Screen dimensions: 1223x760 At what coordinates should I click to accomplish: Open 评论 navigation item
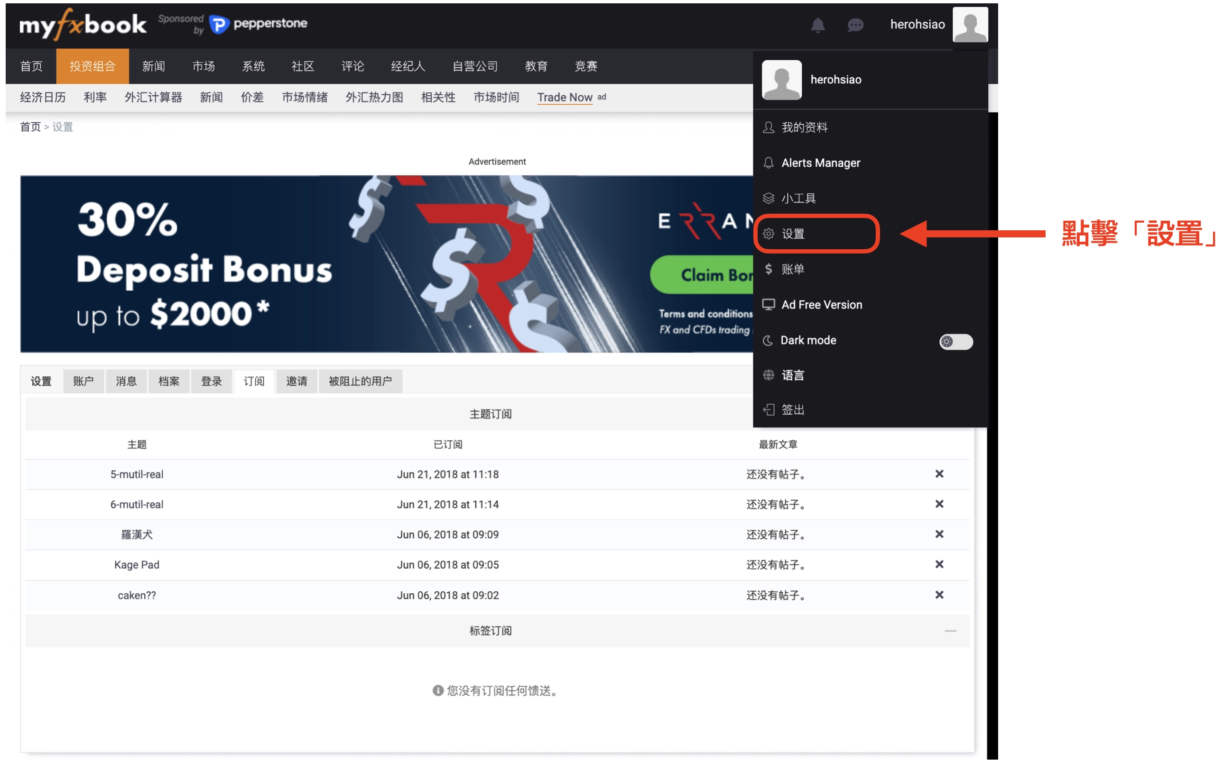coord(353,66)
